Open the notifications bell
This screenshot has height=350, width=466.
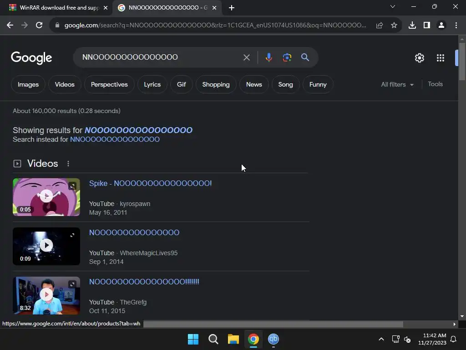click(453, 339)
